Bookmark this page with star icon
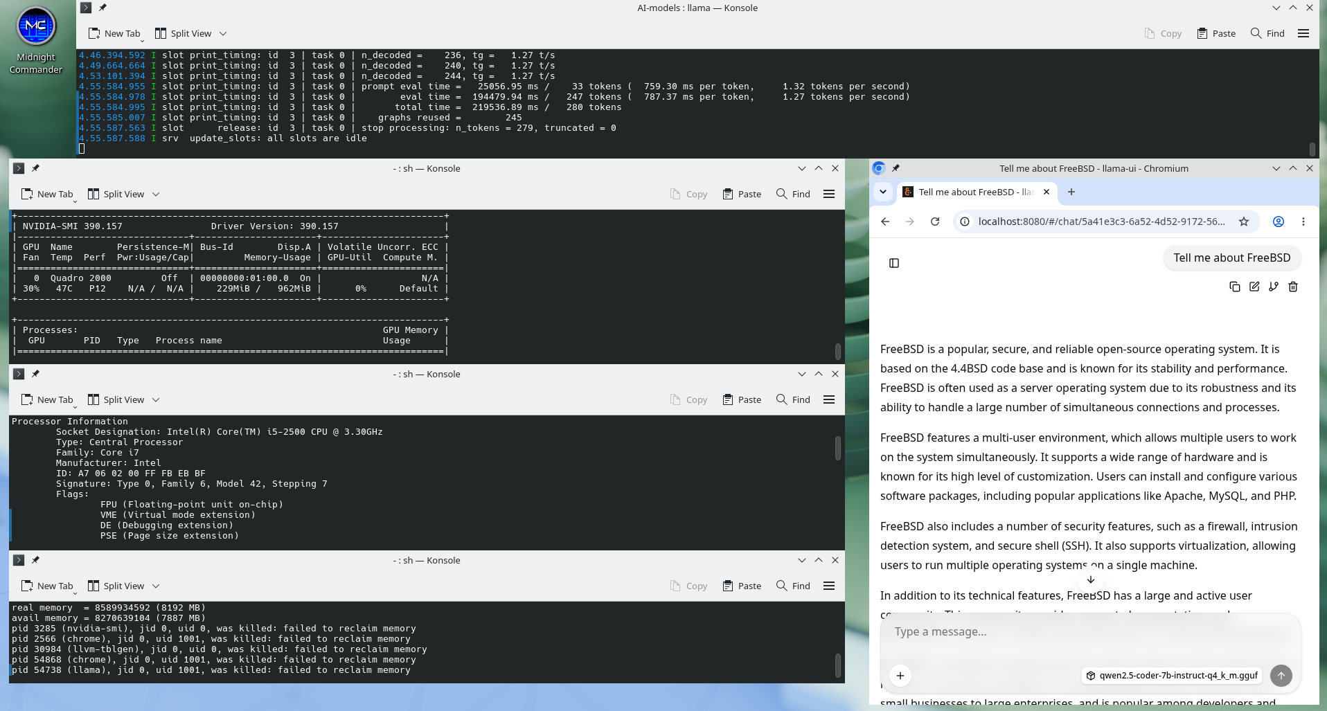 [x=1244, y=222]
